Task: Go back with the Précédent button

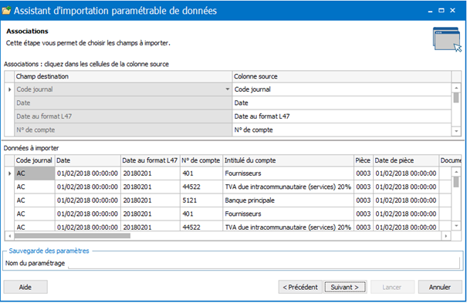Action: point(300,288)
